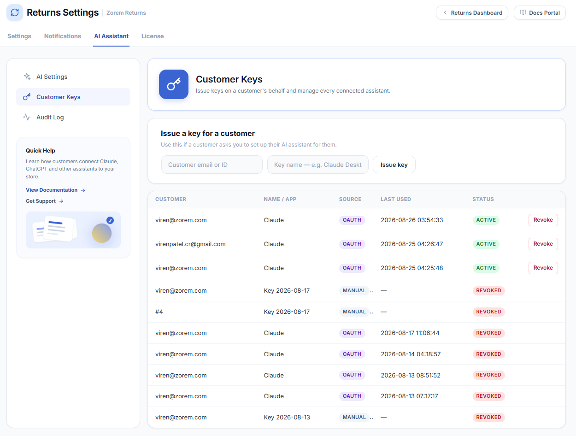This screenshot has width=576, height=436.
Task: Open the License tab
Action: coord(153,36)
